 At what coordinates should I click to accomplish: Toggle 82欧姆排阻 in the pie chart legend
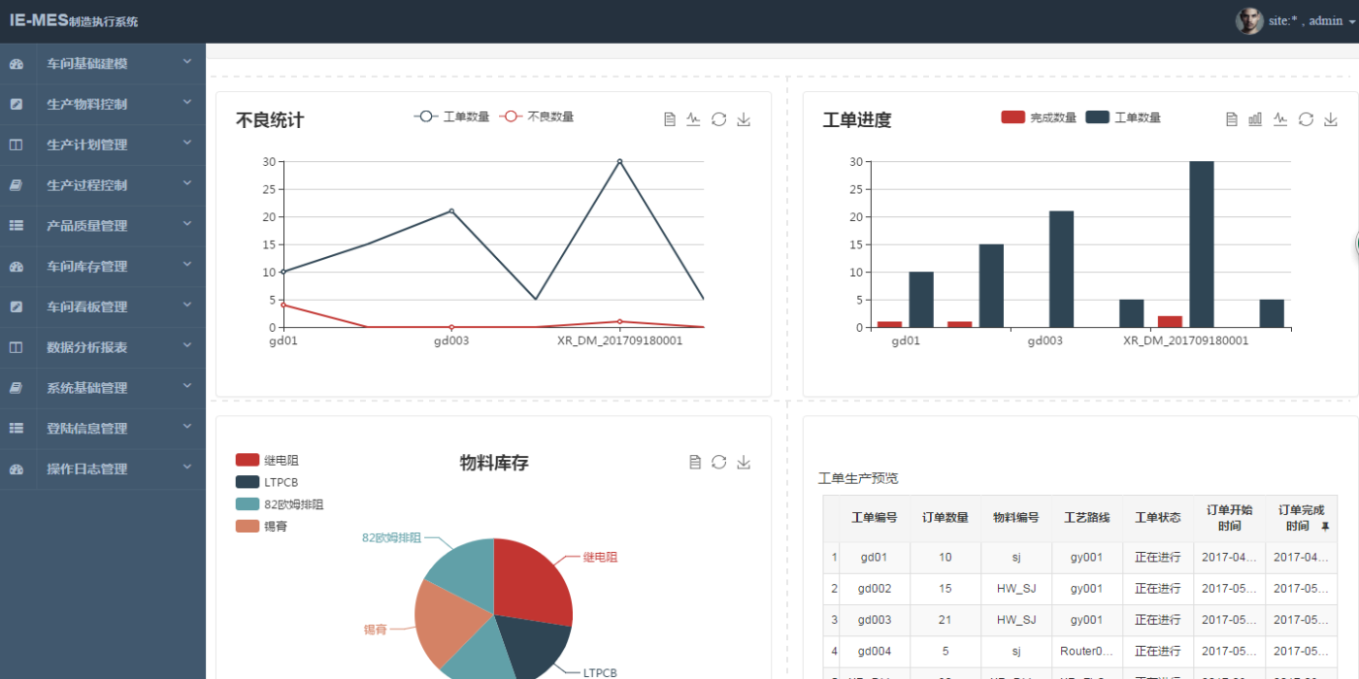pyautogui.click(x=280, y=504)
